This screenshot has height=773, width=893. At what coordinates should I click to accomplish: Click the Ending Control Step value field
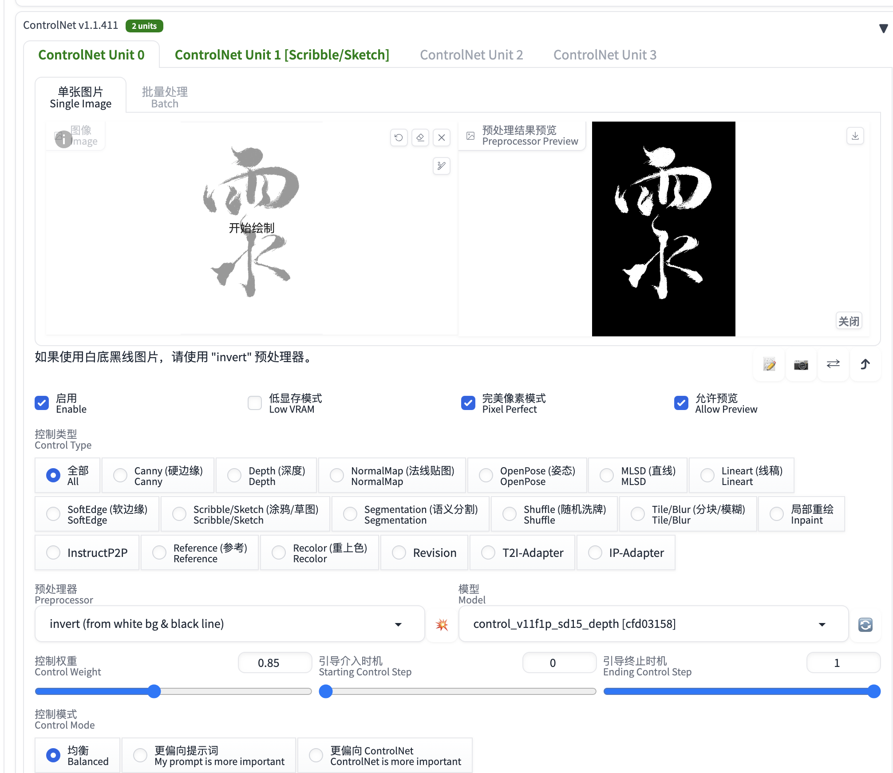(x=843, y=663)
